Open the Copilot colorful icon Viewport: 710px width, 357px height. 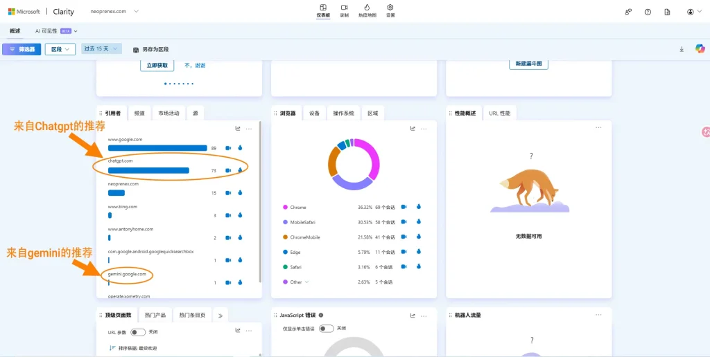[700, 49]
